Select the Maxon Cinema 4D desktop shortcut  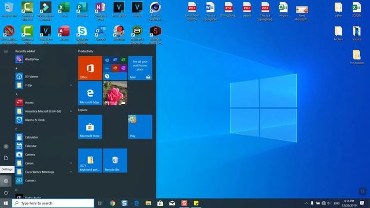156,10
